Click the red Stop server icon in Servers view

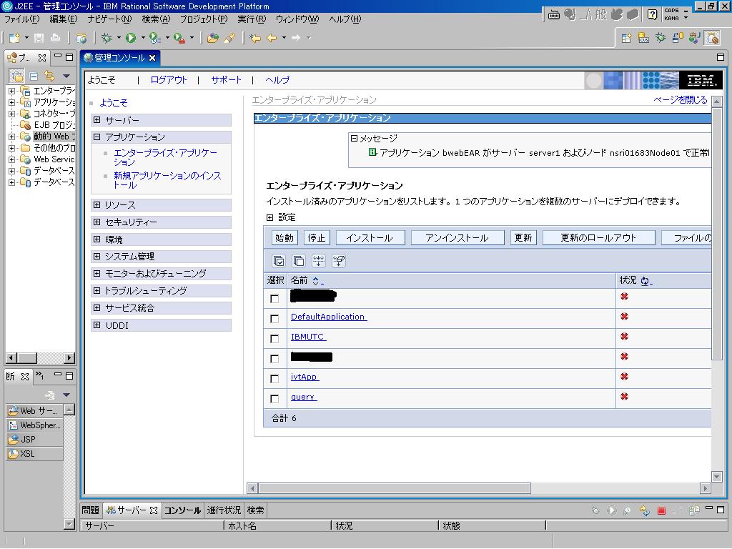661,510
